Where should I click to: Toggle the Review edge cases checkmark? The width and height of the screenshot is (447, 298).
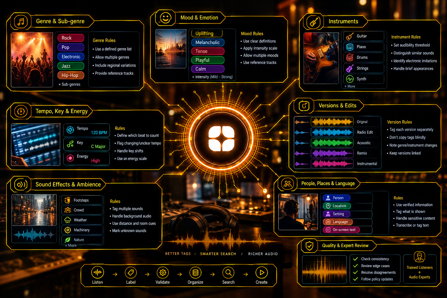(x=355, y=266)
